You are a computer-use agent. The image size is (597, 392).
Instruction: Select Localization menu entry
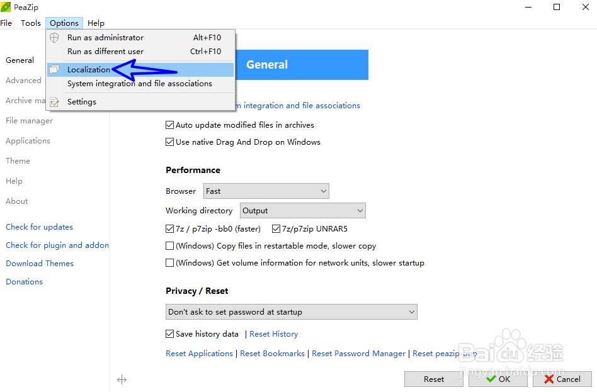coord(140,70)
